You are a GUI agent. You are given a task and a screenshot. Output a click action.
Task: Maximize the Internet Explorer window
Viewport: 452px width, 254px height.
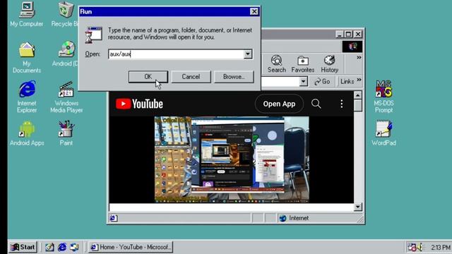(x=348, y=35)
